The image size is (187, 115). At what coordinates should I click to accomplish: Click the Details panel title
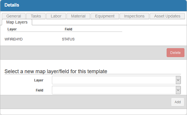(12, 5)
